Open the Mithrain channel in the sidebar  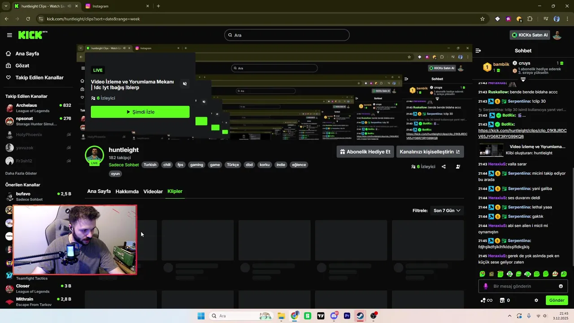(38, 301)
